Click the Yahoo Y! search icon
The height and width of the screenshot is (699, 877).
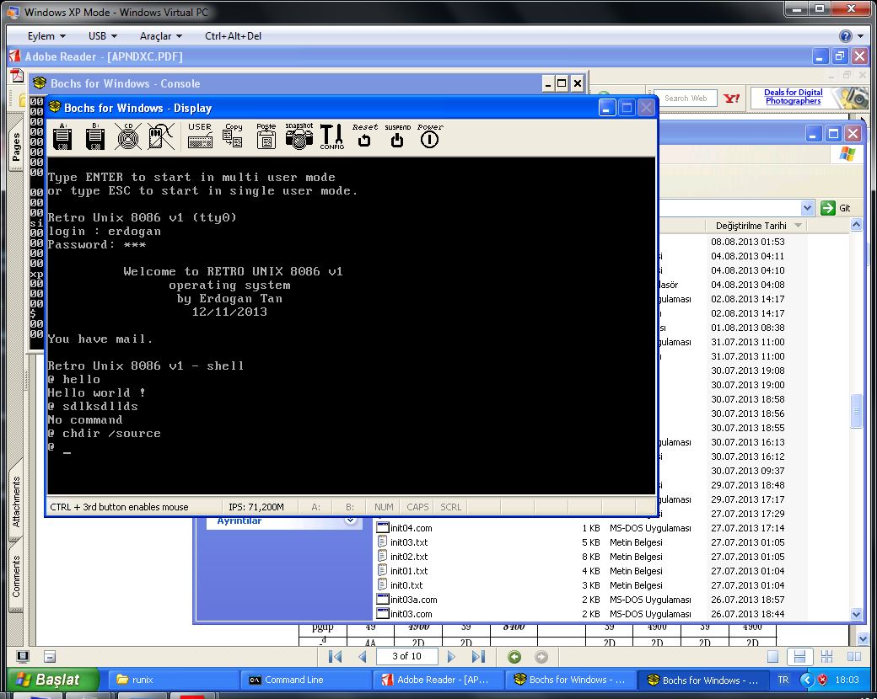(x=732, y=99)
